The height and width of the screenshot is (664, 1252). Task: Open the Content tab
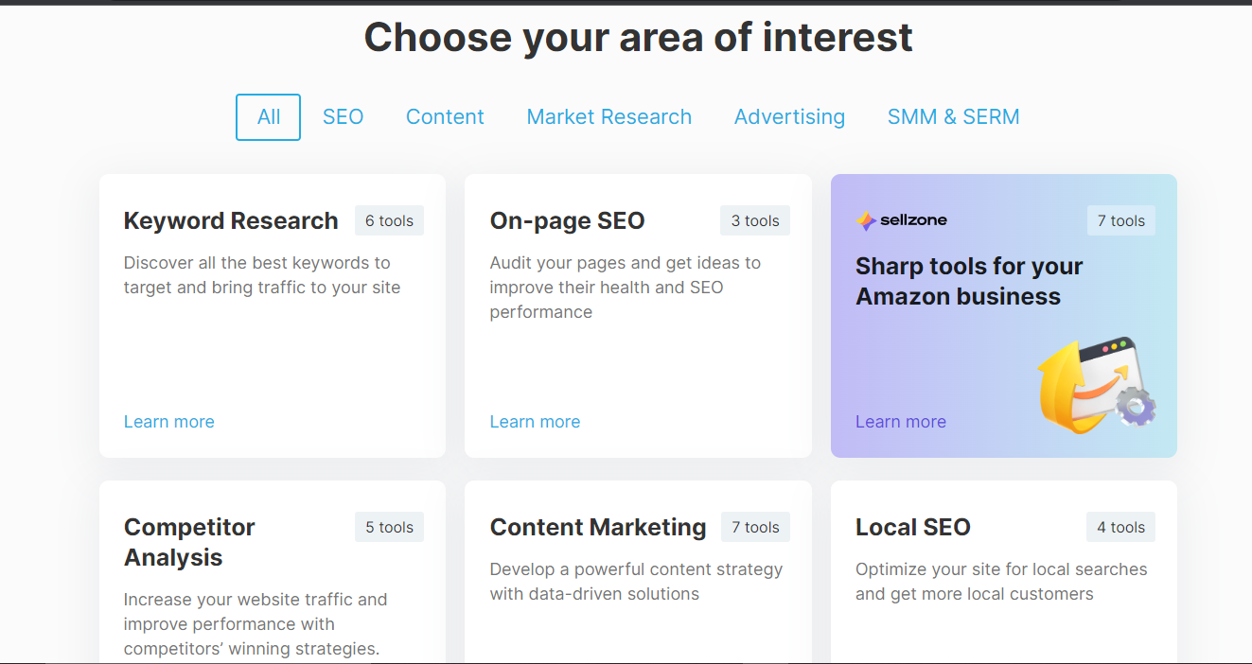(x=445, y=117)
